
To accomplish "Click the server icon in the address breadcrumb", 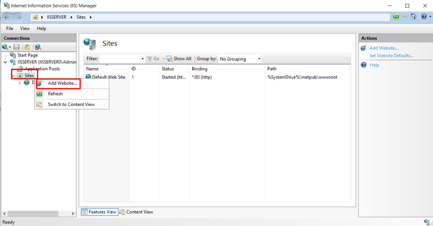I will point(35,17).
